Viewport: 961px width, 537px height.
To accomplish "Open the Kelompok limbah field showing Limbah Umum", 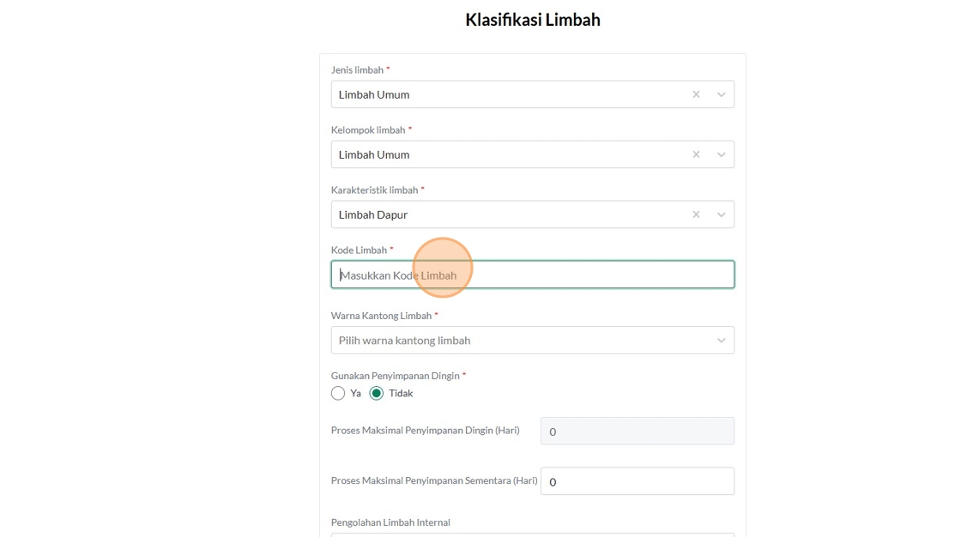I will click(506, 154).
